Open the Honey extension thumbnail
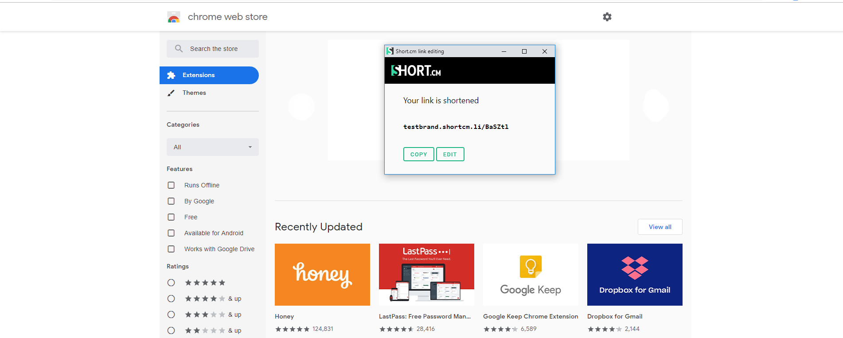 (322, 275)
